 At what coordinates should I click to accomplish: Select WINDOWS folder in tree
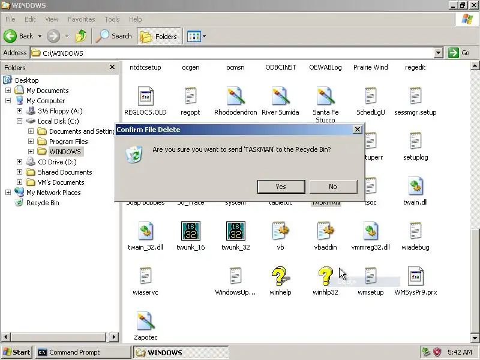(x=65, y=152)
